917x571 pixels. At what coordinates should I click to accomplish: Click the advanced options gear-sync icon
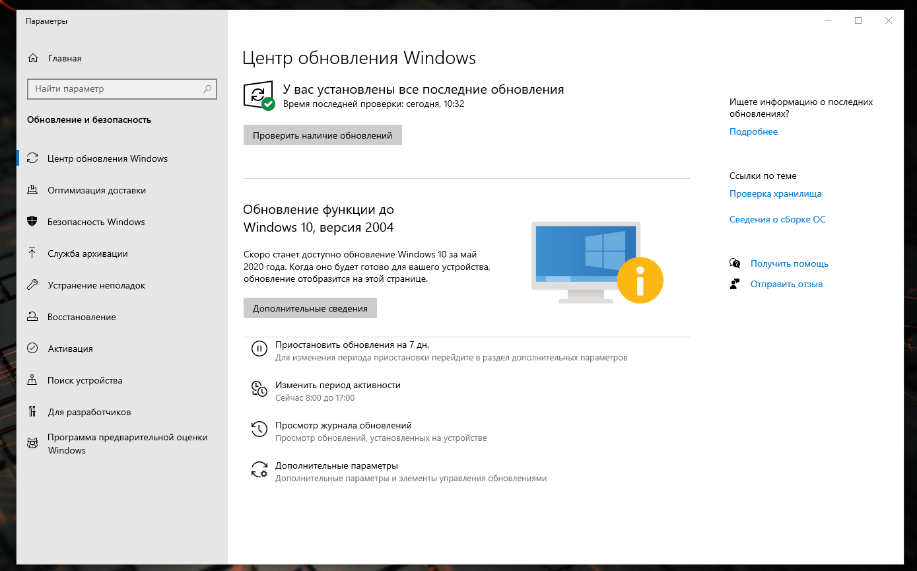259,469
